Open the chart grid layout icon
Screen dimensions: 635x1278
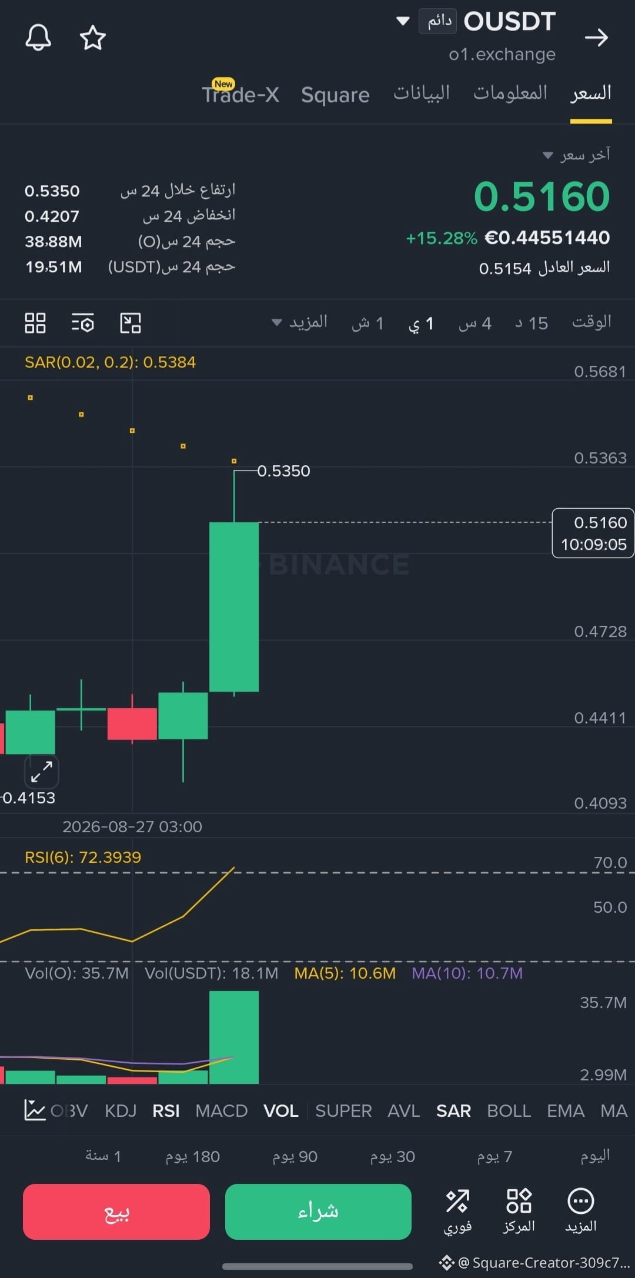tap(35, 323)
